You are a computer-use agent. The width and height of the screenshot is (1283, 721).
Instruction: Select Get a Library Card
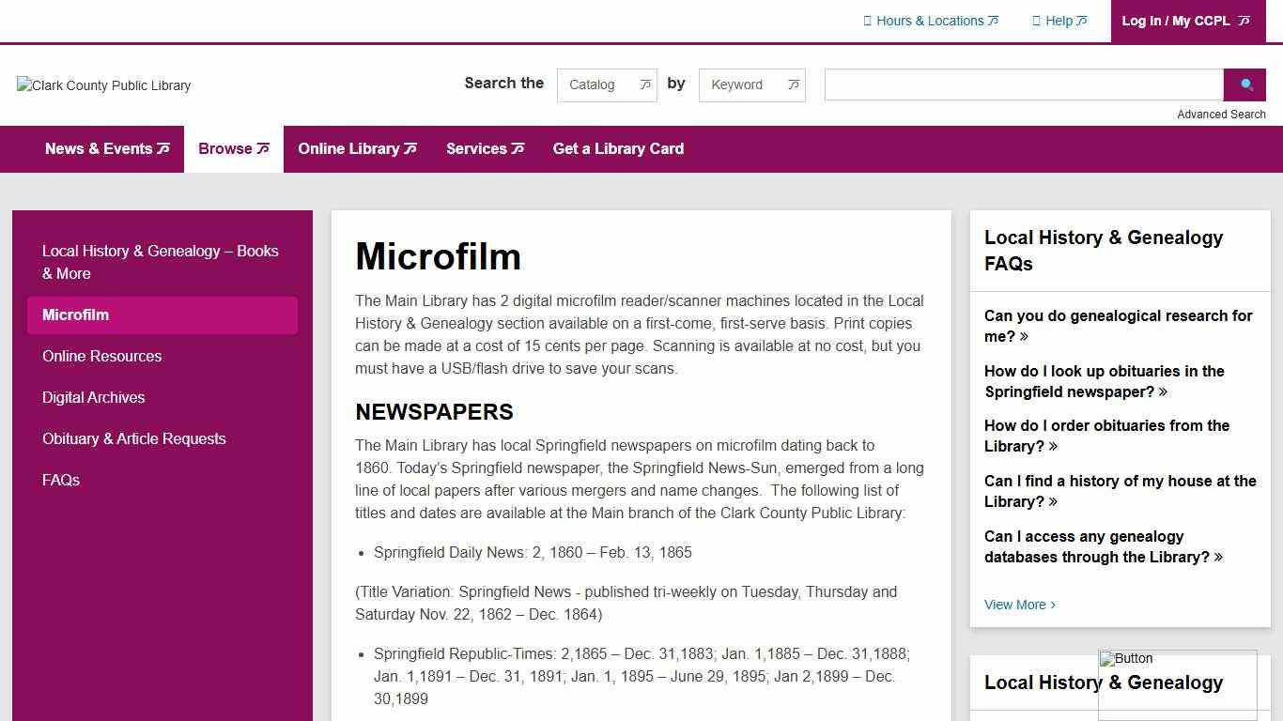pyautogui.click(x=618, y=148)
